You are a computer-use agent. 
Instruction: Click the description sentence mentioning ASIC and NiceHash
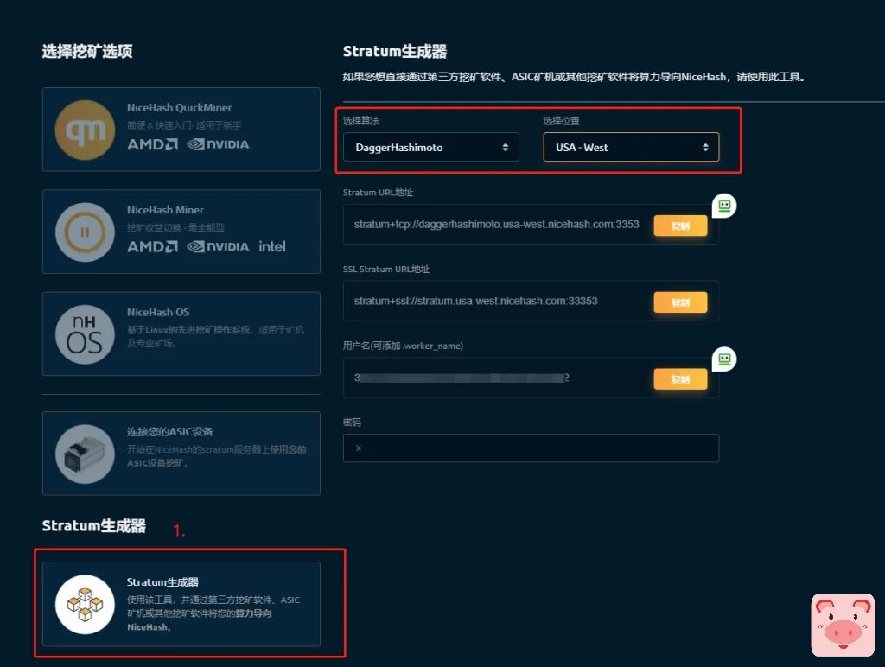coord(574,77)
